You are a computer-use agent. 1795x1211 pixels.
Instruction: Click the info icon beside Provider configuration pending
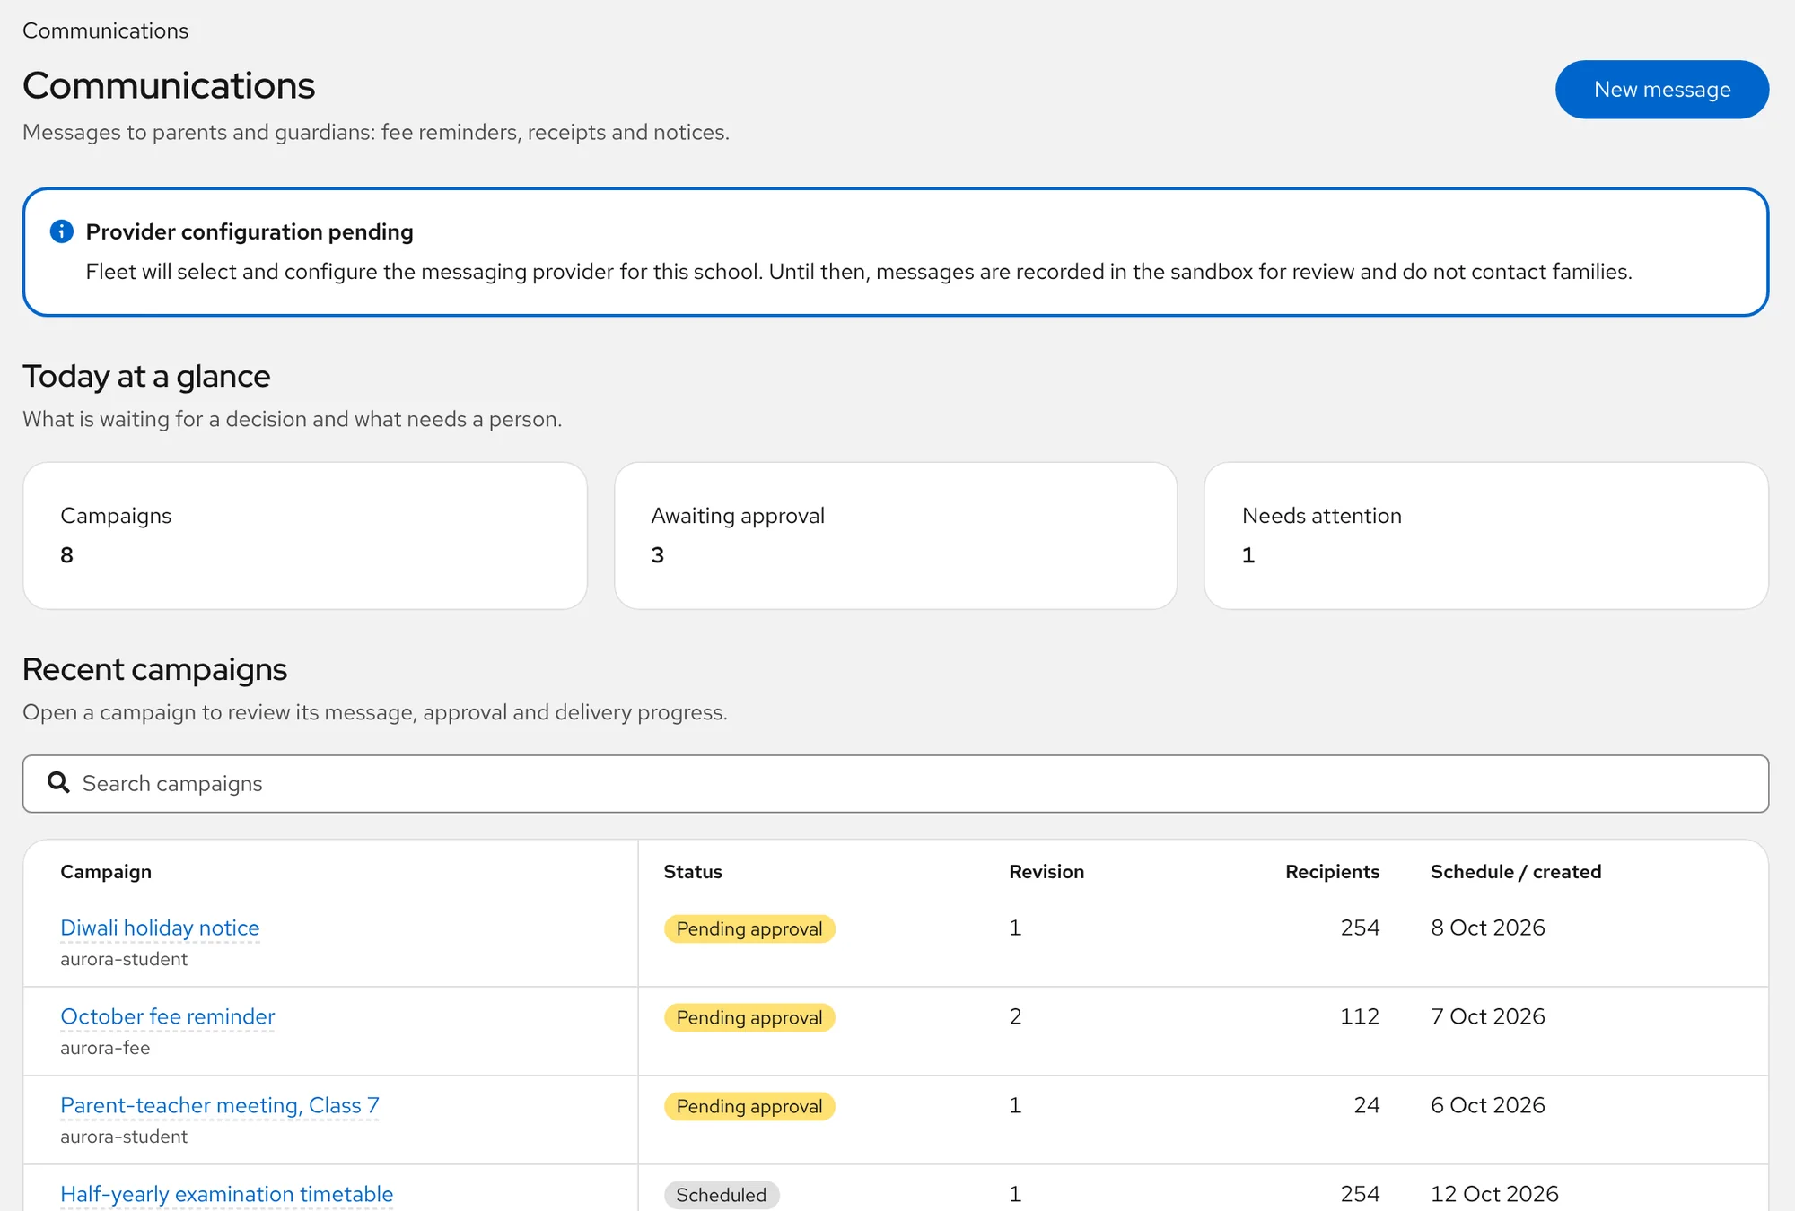coord(61,231)
